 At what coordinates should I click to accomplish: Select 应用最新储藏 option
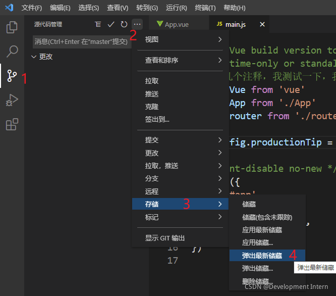click(x=267, y=230)
